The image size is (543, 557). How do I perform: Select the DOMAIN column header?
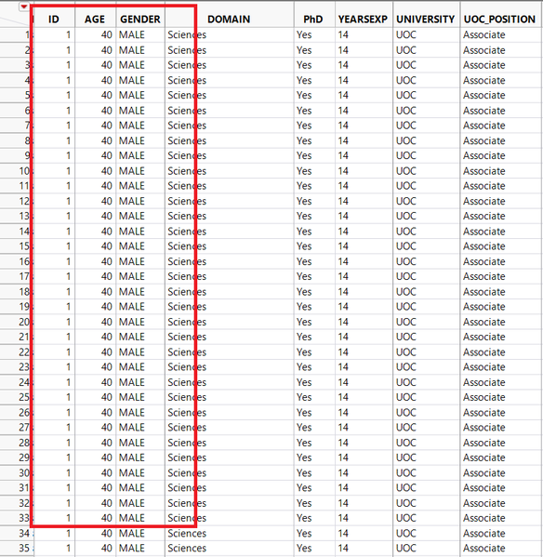point(229,20)
